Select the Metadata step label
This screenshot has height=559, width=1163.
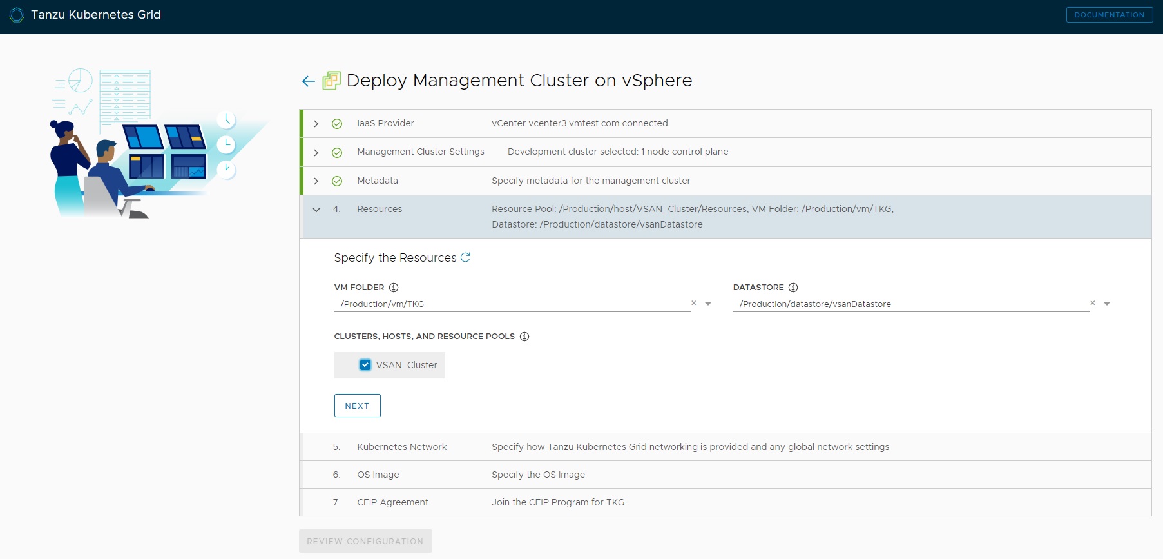click(378, 181)
